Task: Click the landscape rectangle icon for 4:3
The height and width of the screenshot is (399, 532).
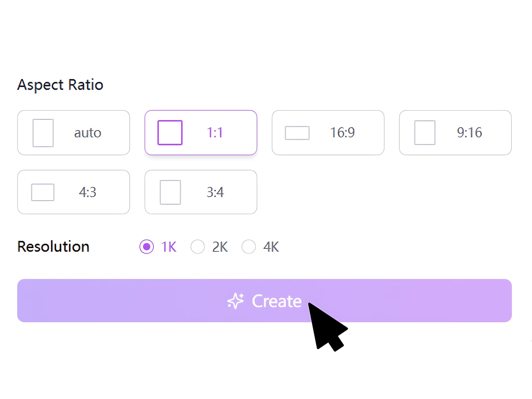Action: (43, 192)
